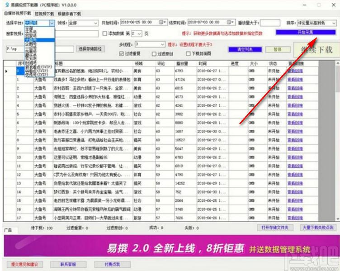Screen dimensions: 340x271
Task: Click the 联系客服 button
Action: pos(68,264)
